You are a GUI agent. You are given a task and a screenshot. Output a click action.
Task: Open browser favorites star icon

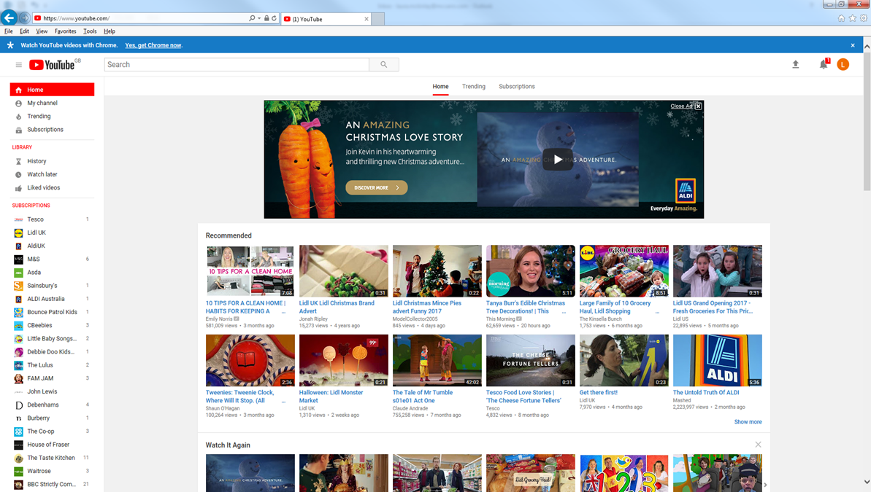coord(852,18)
